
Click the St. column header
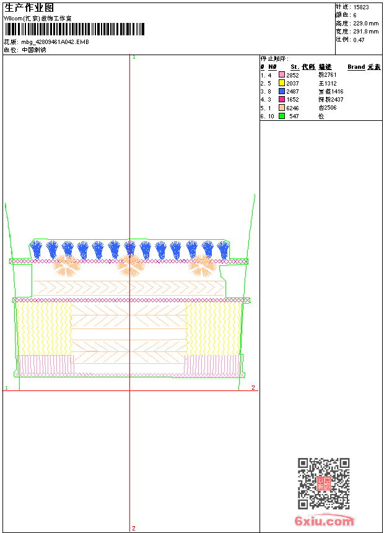coord(295,67)
